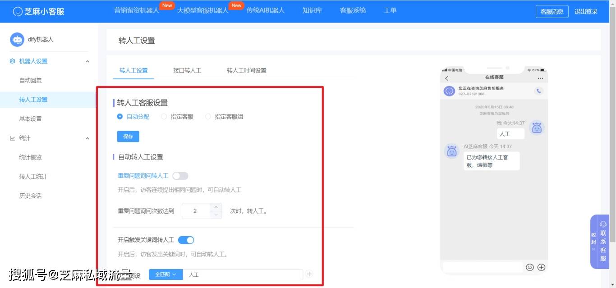Click the 退出登录 button
Viewport: 616px width, 288px height.
pyautogui.click(x=586, y=11)
